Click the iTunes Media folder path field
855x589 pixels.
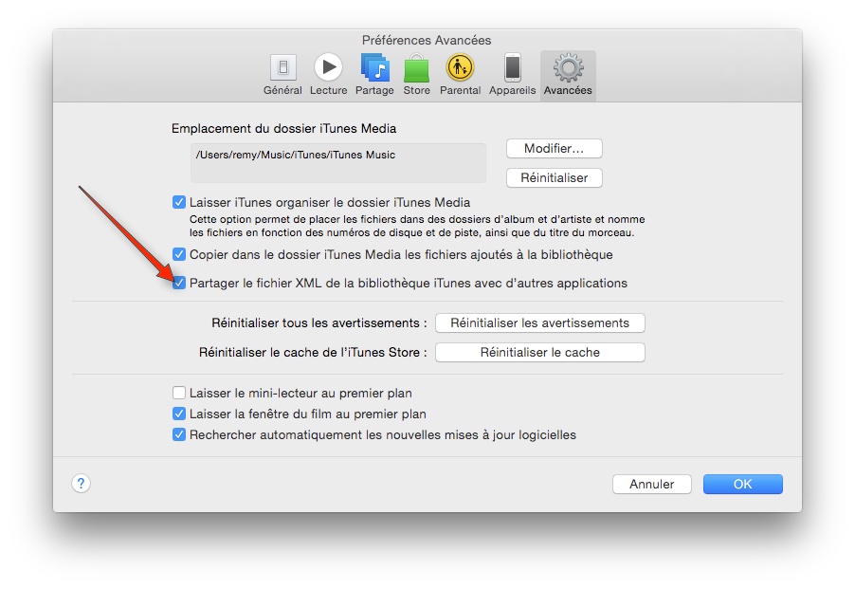pos(338,163)
